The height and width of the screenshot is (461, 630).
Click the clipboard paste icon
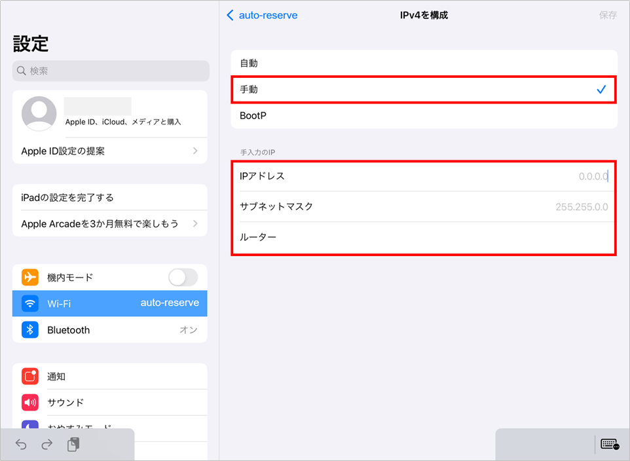click(x=73, y=445)
